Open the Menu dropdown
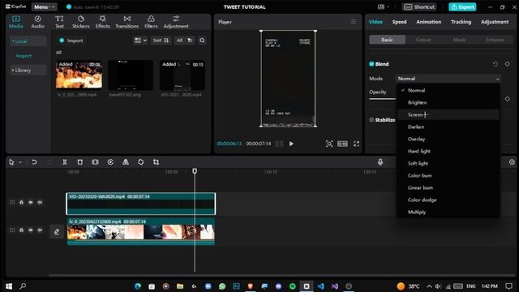The width and height of the screenshot is (519, 292). coord(44,7)
